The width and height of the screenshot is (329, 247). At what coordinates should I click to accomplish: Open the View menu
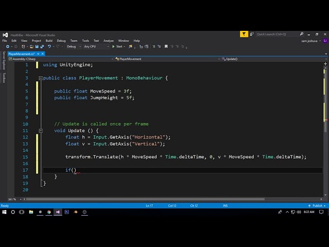24,41
